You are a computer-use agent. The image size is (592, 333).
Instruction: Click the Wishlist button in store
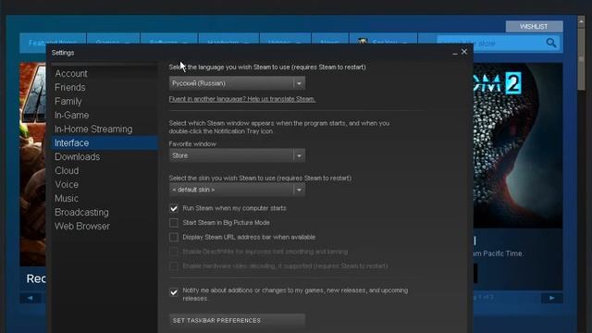[534, 27]
